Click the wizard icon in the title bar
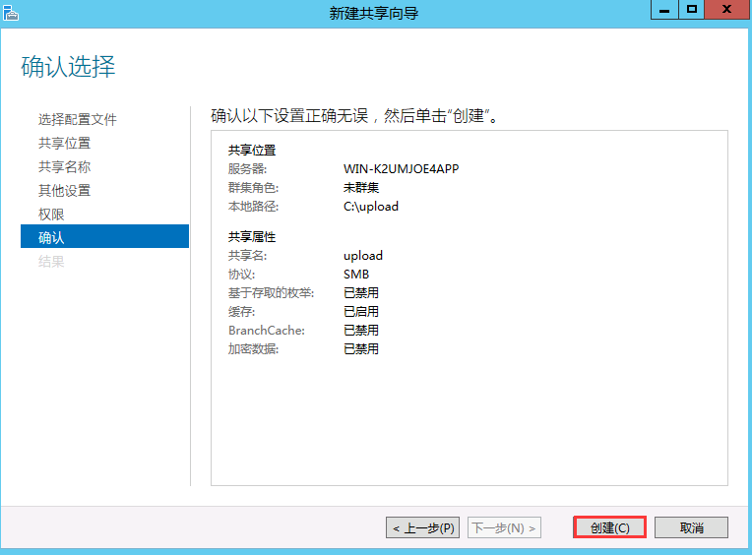752x555 pixels. [12, 12]
